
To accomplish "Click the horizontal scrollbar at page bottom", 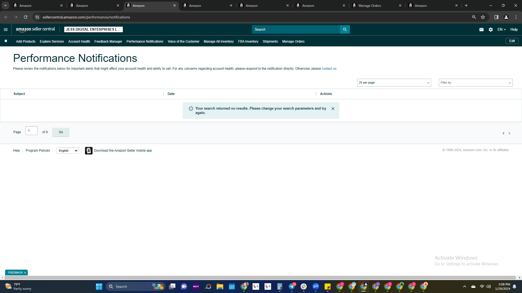I will [261, 278].
